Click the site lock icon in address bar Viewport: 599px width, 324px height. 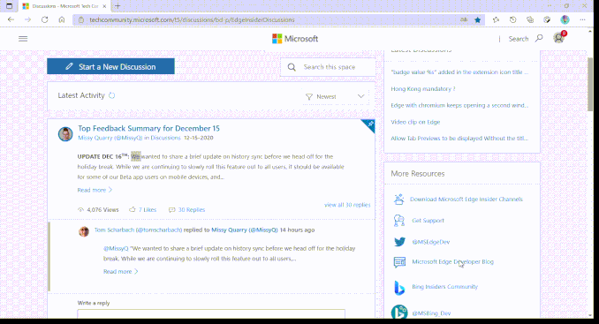tap(81, 19)
